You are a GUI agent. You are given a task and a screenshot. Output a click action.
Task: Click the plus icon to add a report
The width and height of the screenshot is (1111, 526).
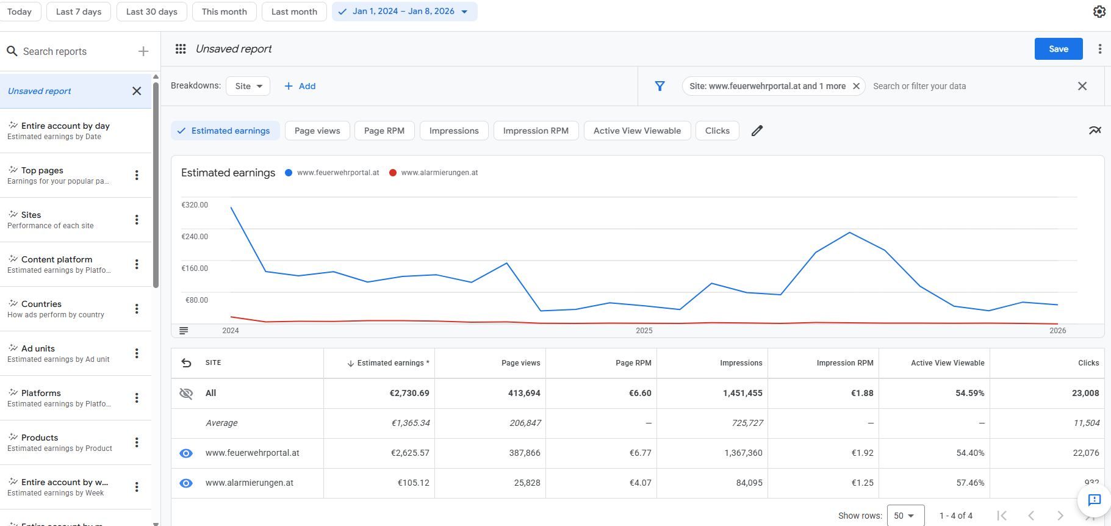coord(143,51)
